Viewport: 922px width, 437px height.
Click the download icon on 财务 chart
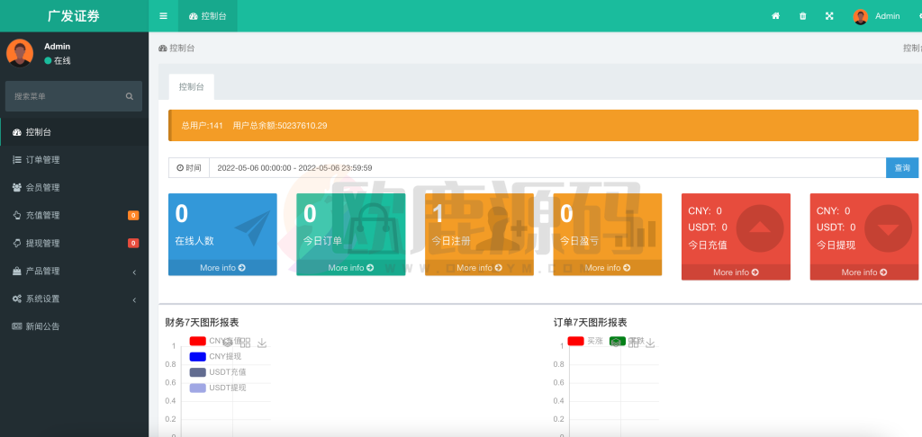[x=262, y=343]
